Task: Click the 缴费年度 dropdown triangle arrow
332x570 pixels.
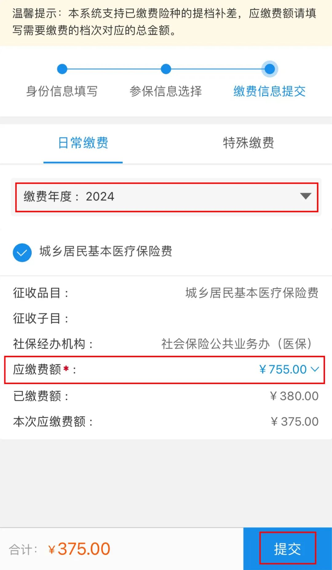Action: [x=306, y=196]
